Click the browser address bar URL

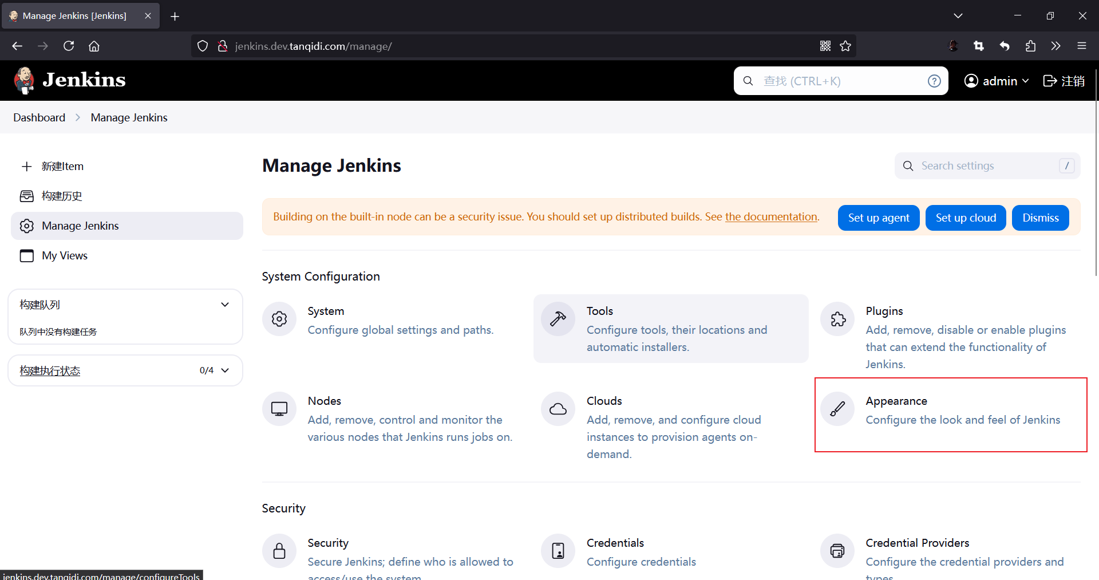[x=313, y=46]
